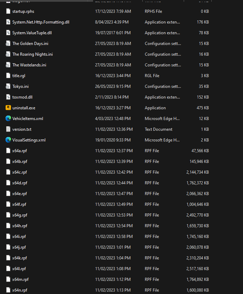
Task: Click the file name x64g.rpf
Action: click(20, 215)
